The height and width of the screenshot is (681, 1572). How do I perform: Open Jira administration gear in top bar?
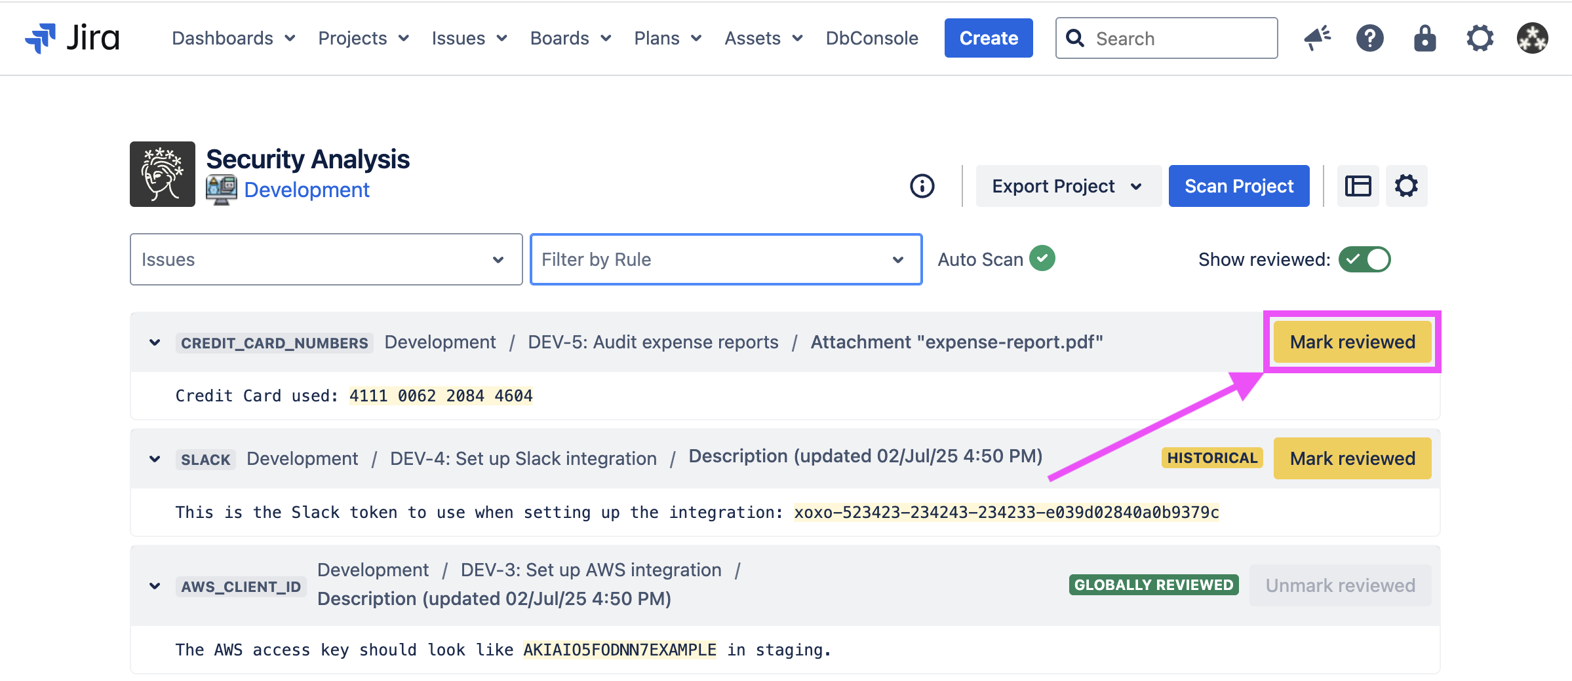pos(1480,38)
